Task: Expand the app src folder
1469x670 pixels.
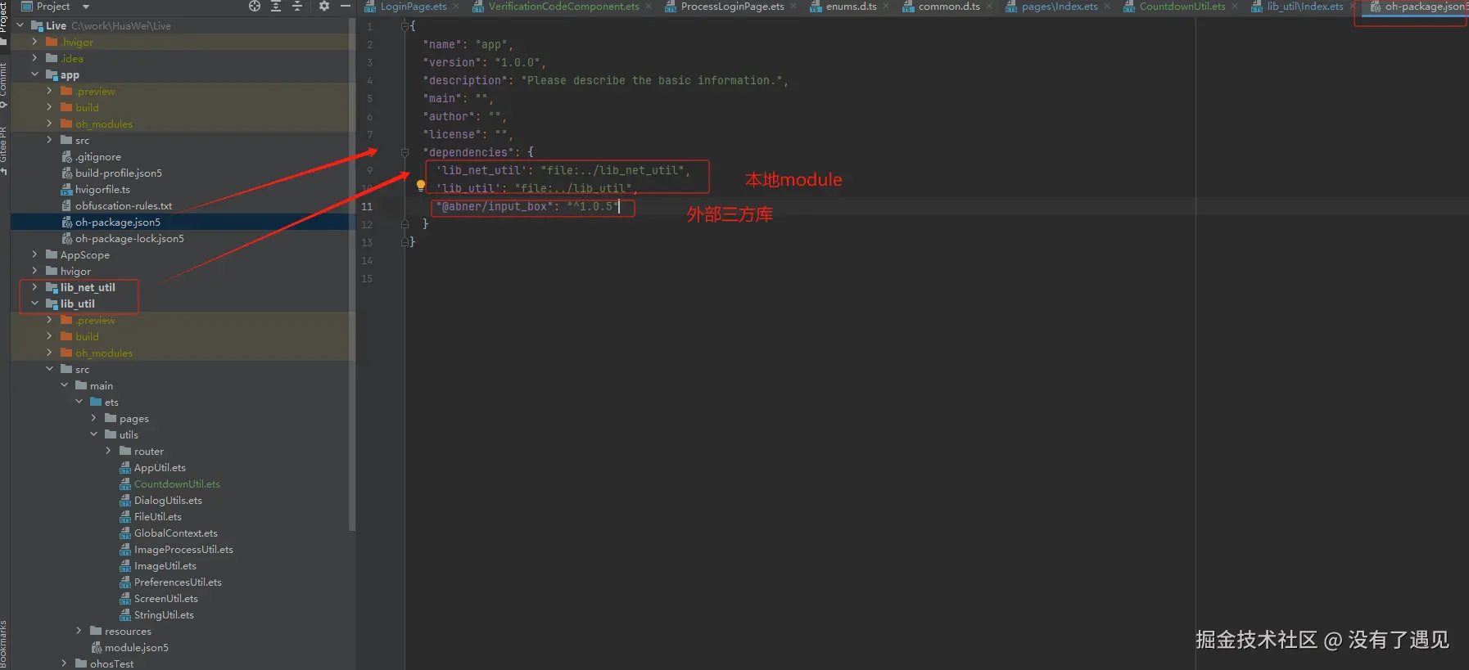Action: (x=49, y=140)
